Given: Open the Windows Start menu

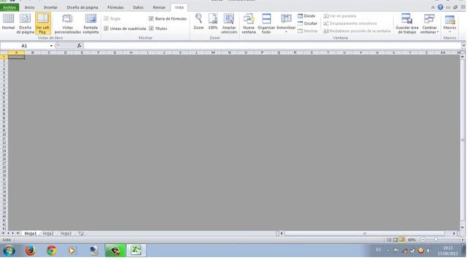Looking at the screenshot, I should pos(9,251).
